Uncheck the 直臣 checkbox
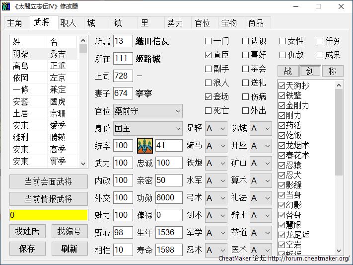Viewport: 353px width, 265px height. point(209,55)
